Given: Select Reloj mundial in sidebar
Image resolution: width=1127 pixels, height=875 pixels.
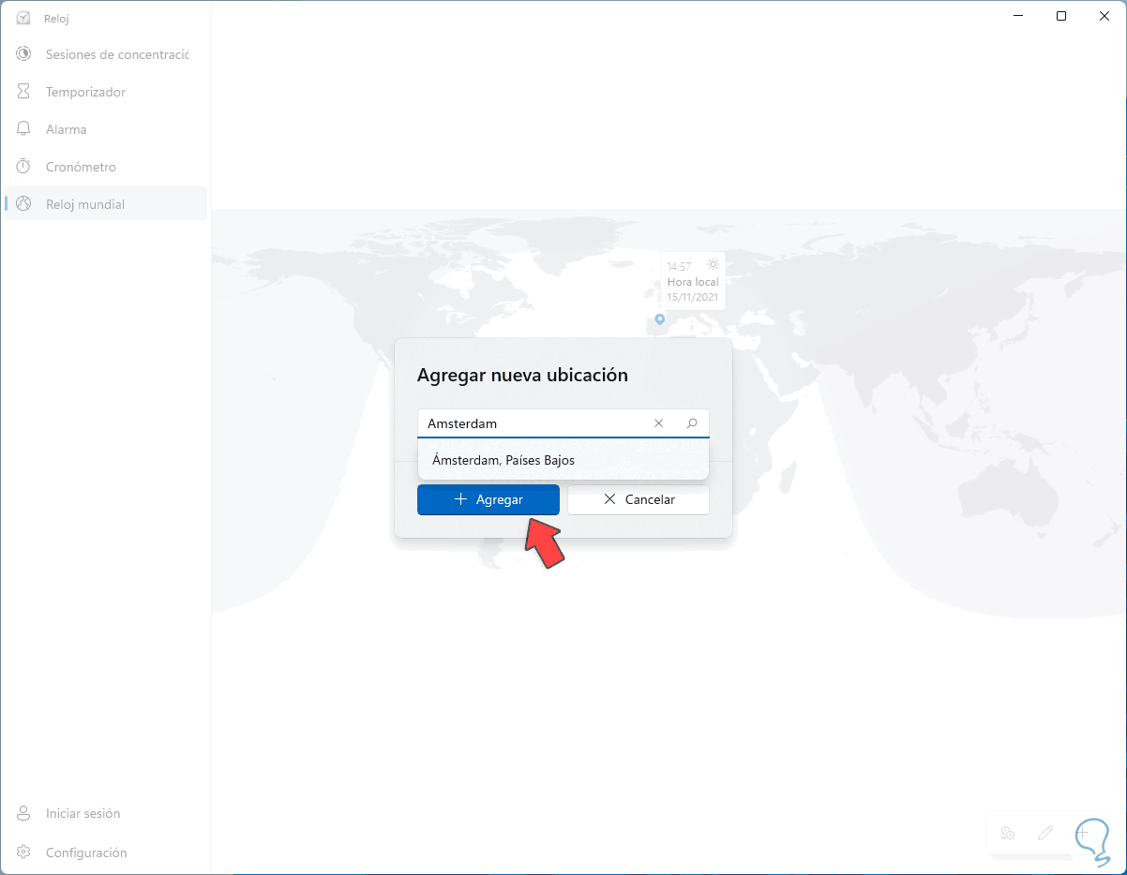Looking at the screenshot, I should tap(105, 204).
